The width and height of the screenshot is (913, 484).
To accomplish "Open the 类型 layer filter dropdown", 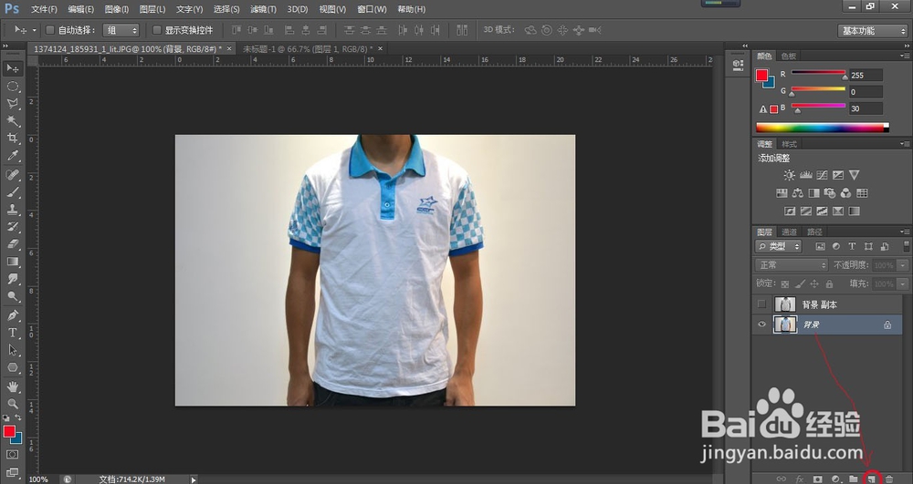I will (779, 246).
